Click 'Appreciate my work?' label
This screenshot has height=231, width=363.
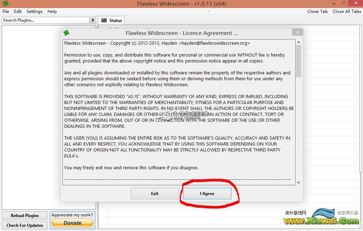pos(72,215)
